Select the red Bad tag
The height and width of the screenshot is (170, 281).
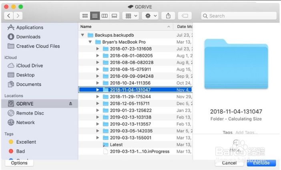tap(17, 151)
